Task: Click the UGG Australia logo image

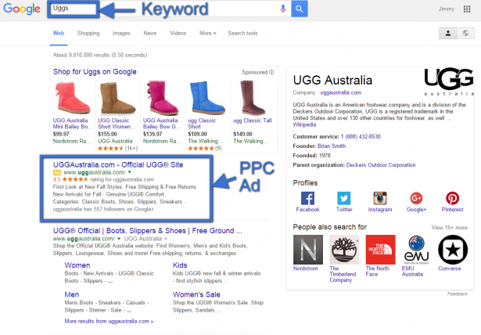Action: pyautogui.click(x=449, y=81)
